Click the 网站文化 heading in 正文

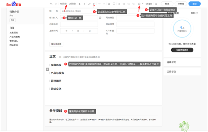tap(56, 89)
